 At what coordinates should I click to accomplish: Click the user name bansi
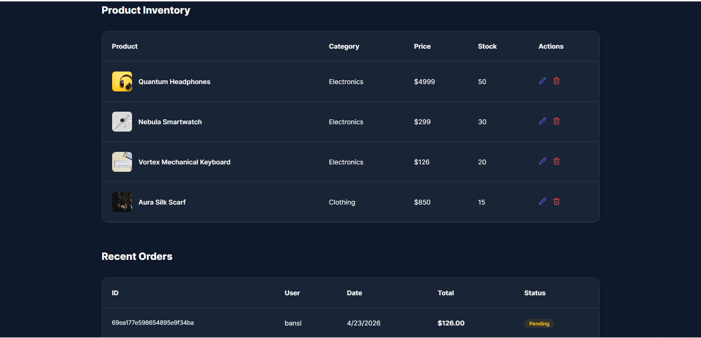click(293, 323)
